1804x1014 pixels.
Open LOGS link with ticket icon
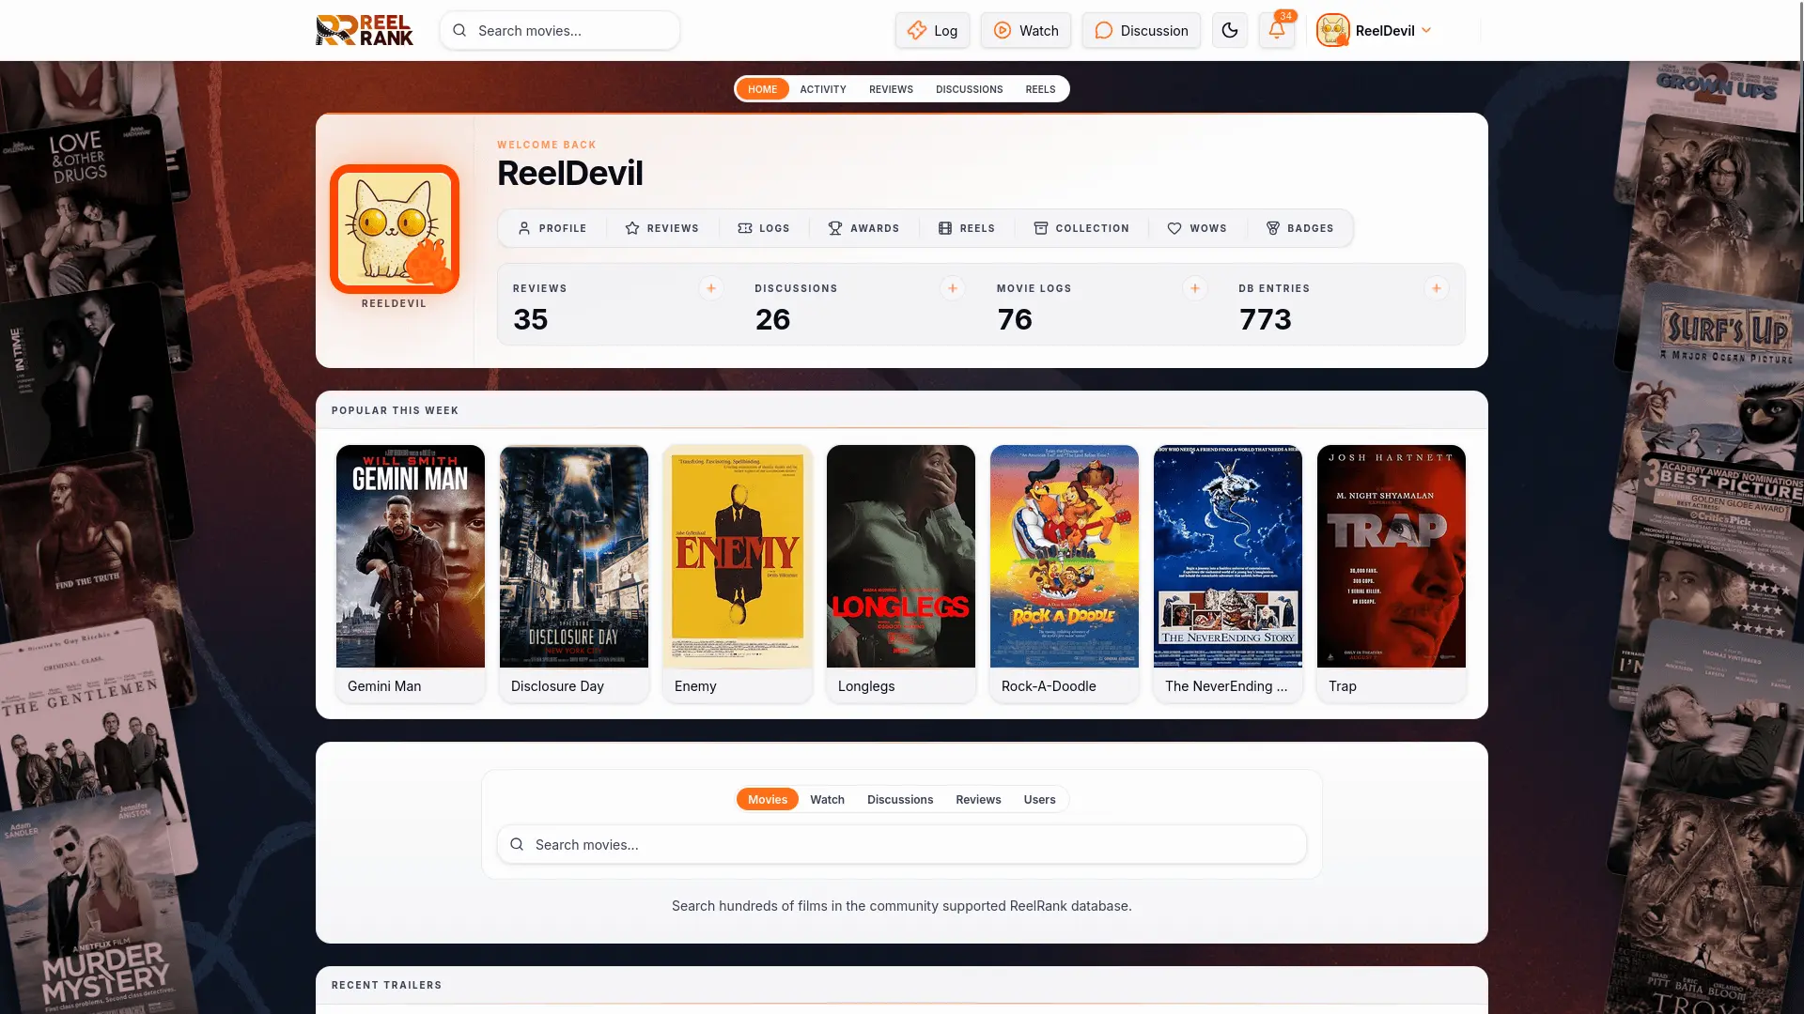click(x=763, y=228)
